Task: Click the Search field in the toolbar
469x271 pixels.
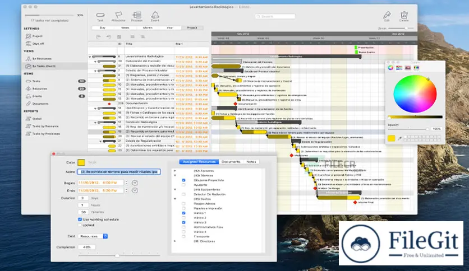Action: (275, 16)
